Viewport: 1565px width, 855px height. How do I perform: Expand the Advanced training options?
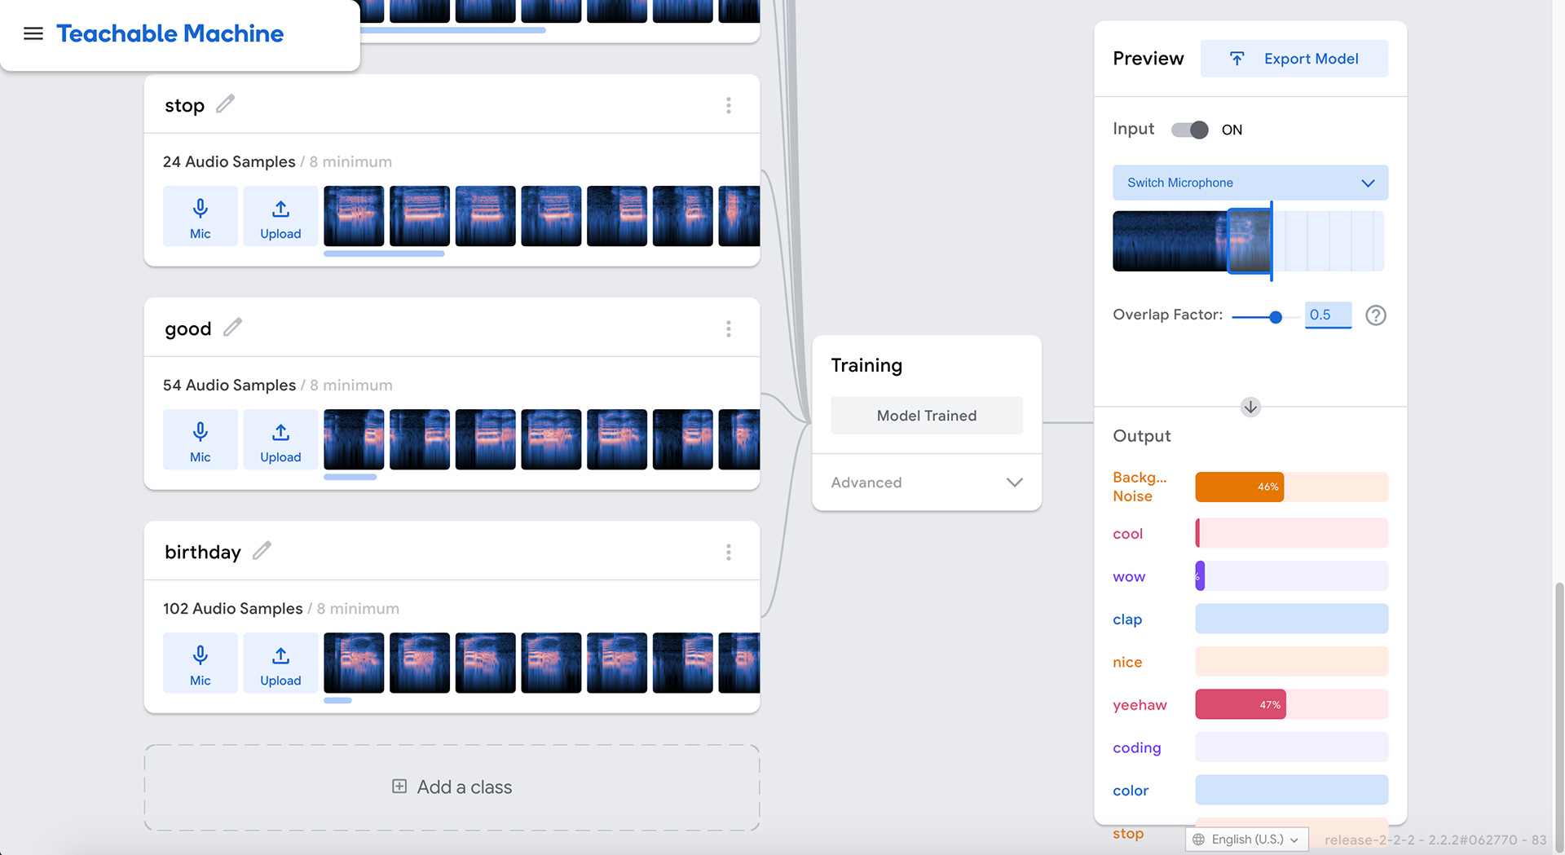click(927, 483)
